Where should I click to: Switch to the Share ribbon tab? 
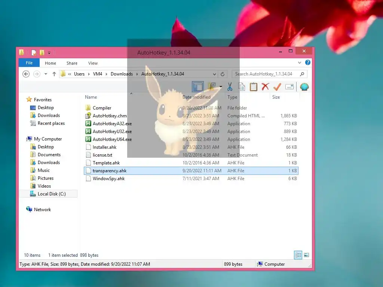click(x=72, y=63)
